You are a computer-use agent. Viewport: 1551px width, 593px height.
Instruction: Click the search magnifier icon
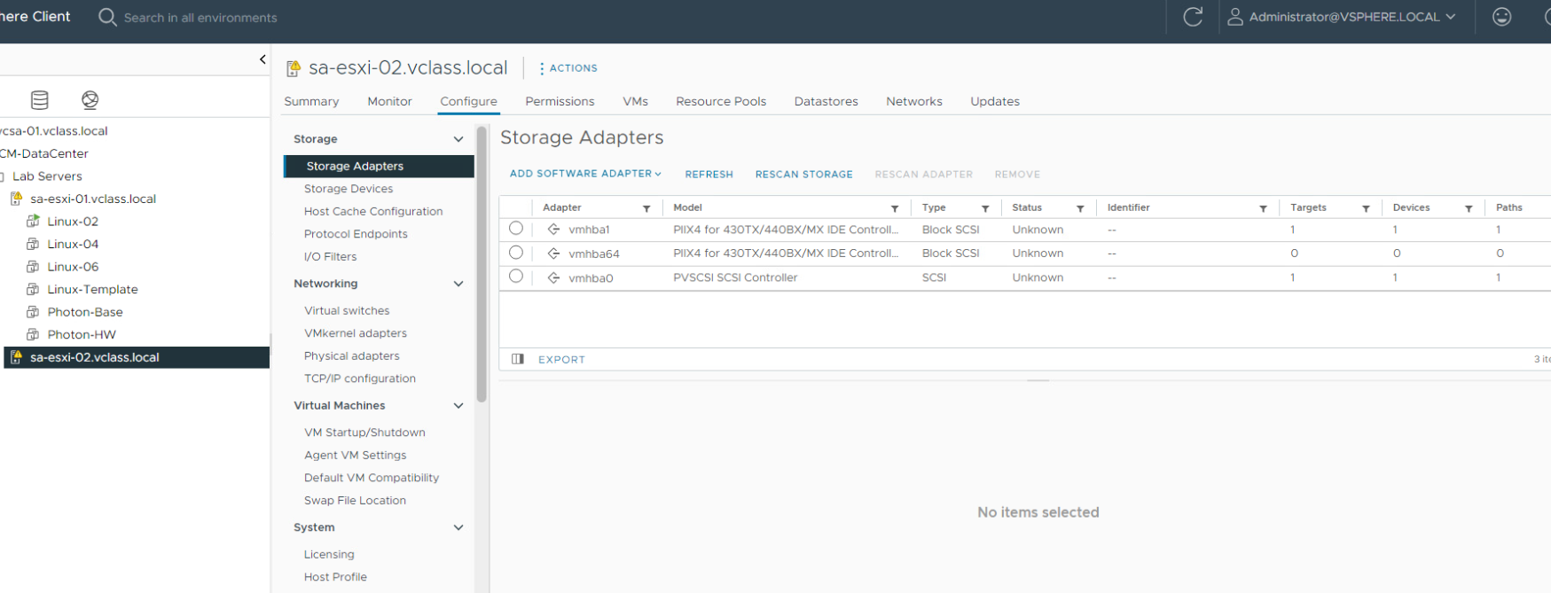[x=107, y=17]
